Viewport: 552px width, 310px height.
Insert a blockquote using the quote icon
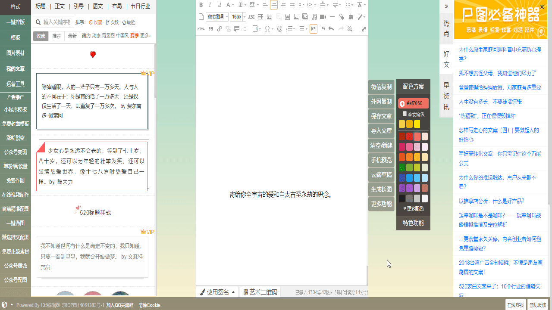coord(210,29)
